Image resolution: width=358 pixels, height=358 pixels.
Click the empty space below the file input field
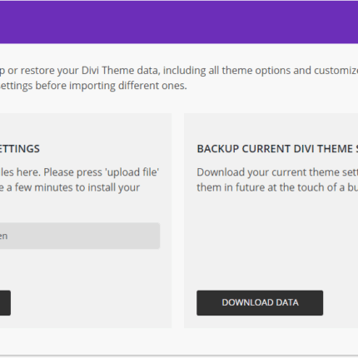point(80,269)
